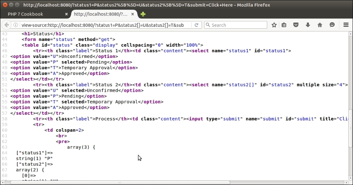The image size is (353, 185).
Task: Click '["status1"]=>' on line 64
Action: point(35,153)
